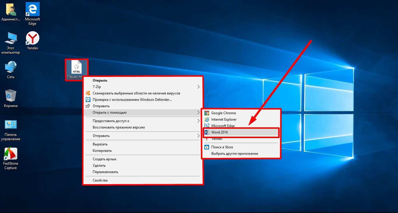Open with Yandex from submenu
This screenshot has width=398, height=213.
[x=241, y=139]
